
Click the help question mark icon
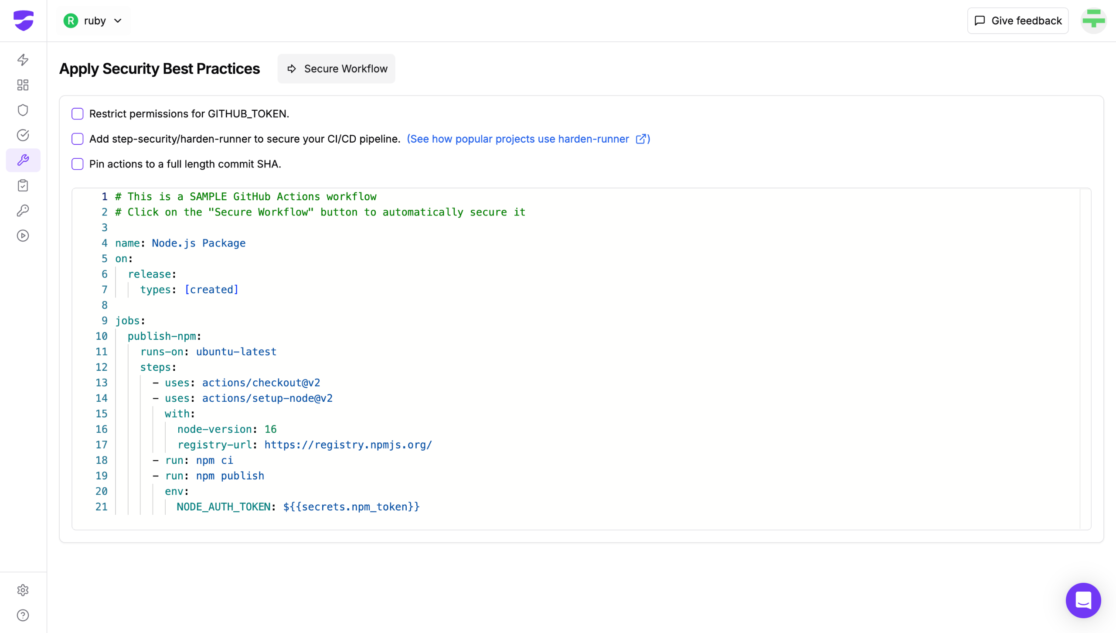coord(23,615)
